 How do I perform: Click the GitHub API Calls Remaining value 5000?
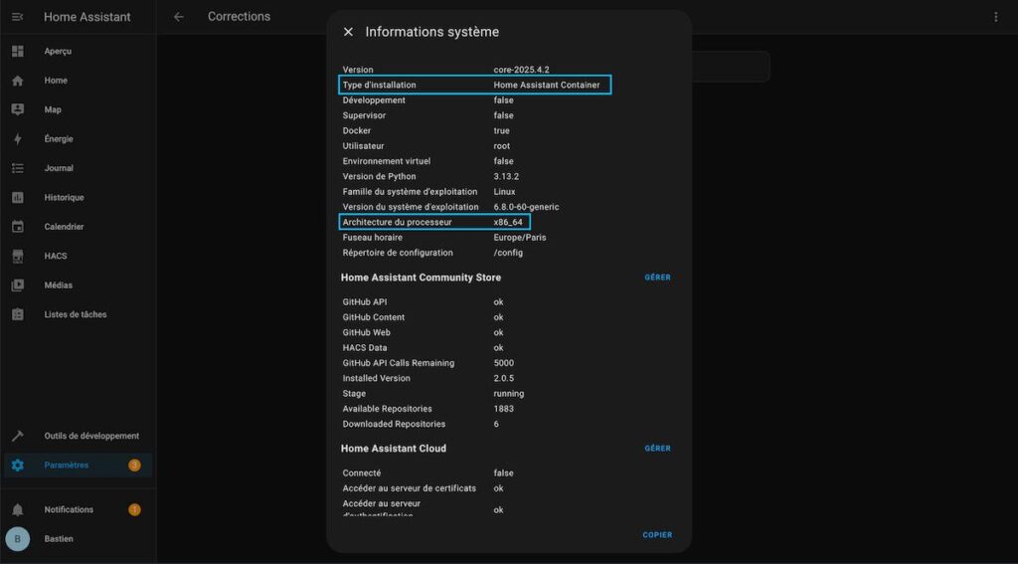[503, 363]
